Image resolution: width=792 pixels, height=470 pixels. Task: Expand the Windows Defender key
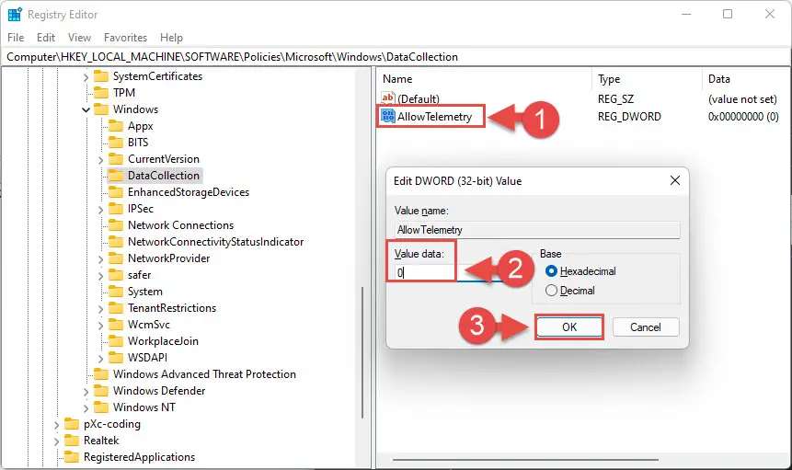click(x=86, y=392)
